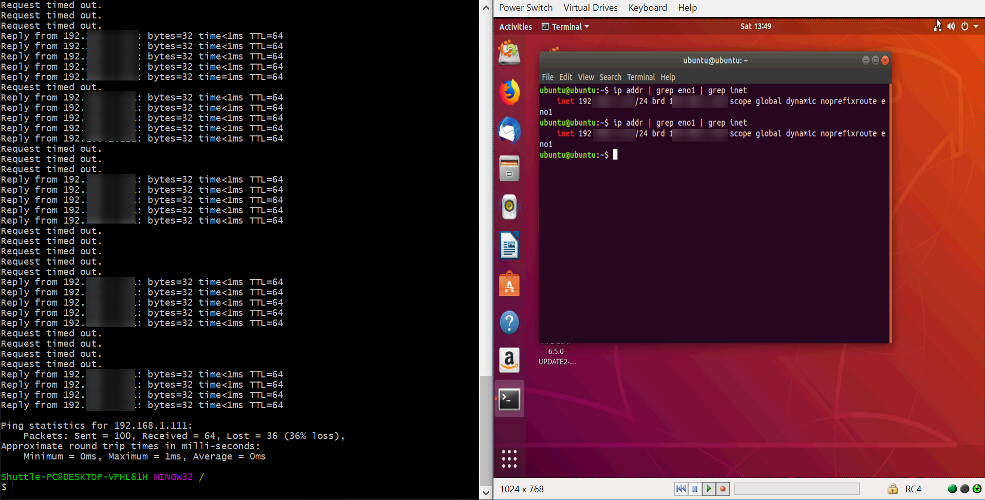Open the Amazon dock icon

coord(509,361)
